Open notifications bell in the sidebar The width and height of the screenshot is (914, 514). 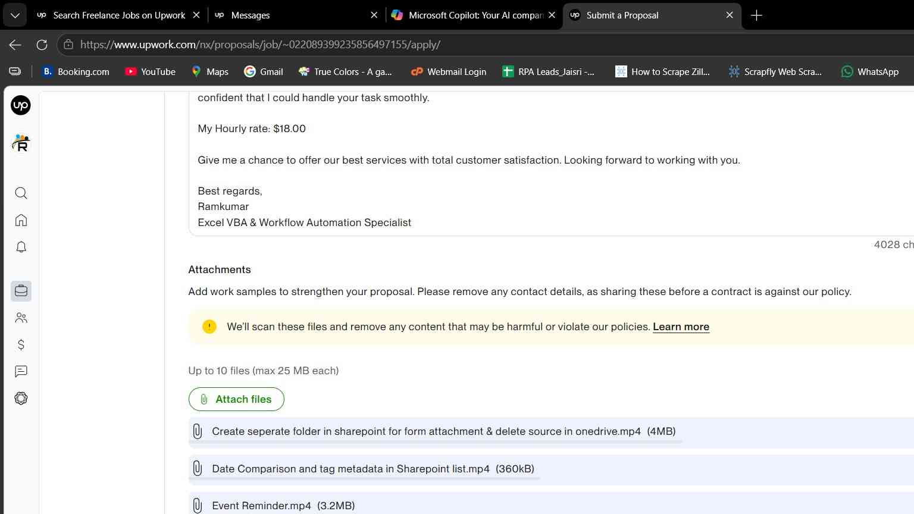tap(21, 247)
